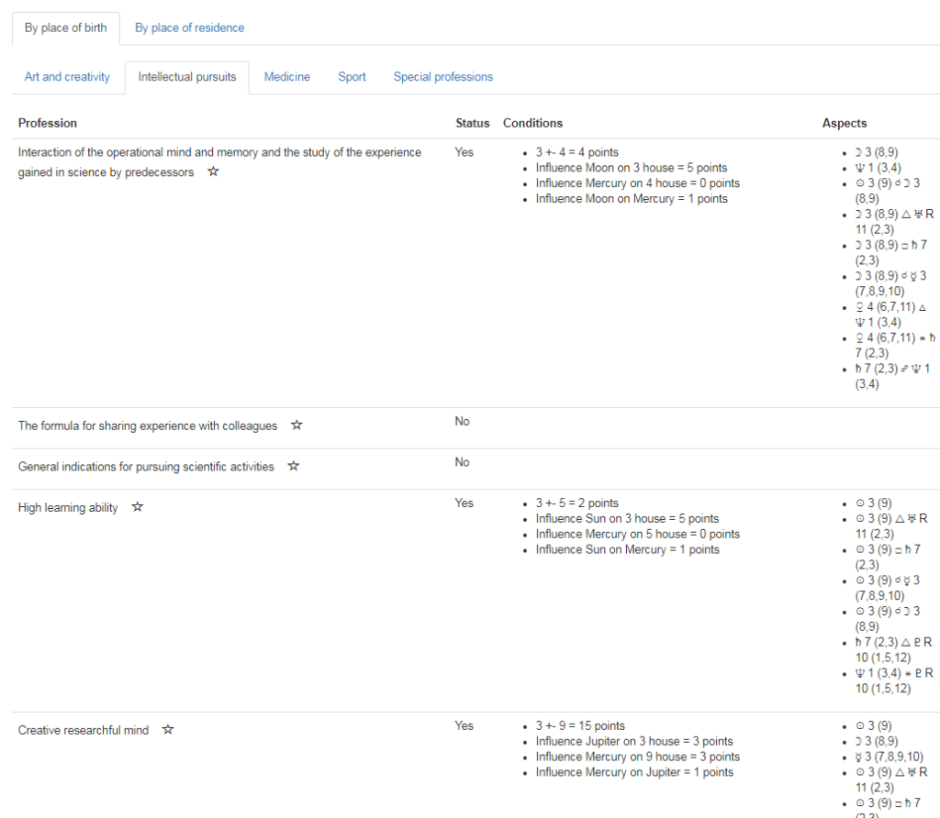Click the Creative researchful mind profession name

coord(84,731)
